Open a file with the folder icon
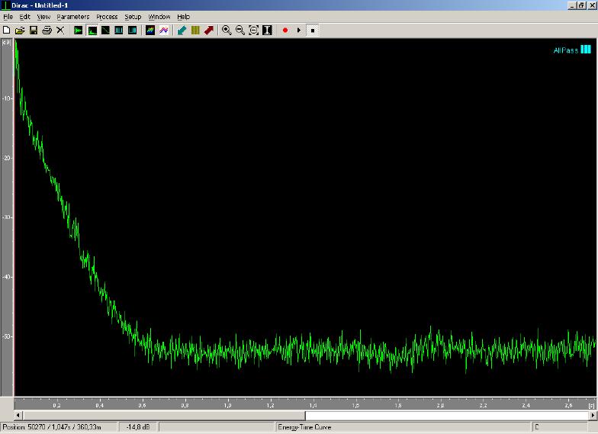The width and height of the screenshot is (598, 434). [20, 31]
